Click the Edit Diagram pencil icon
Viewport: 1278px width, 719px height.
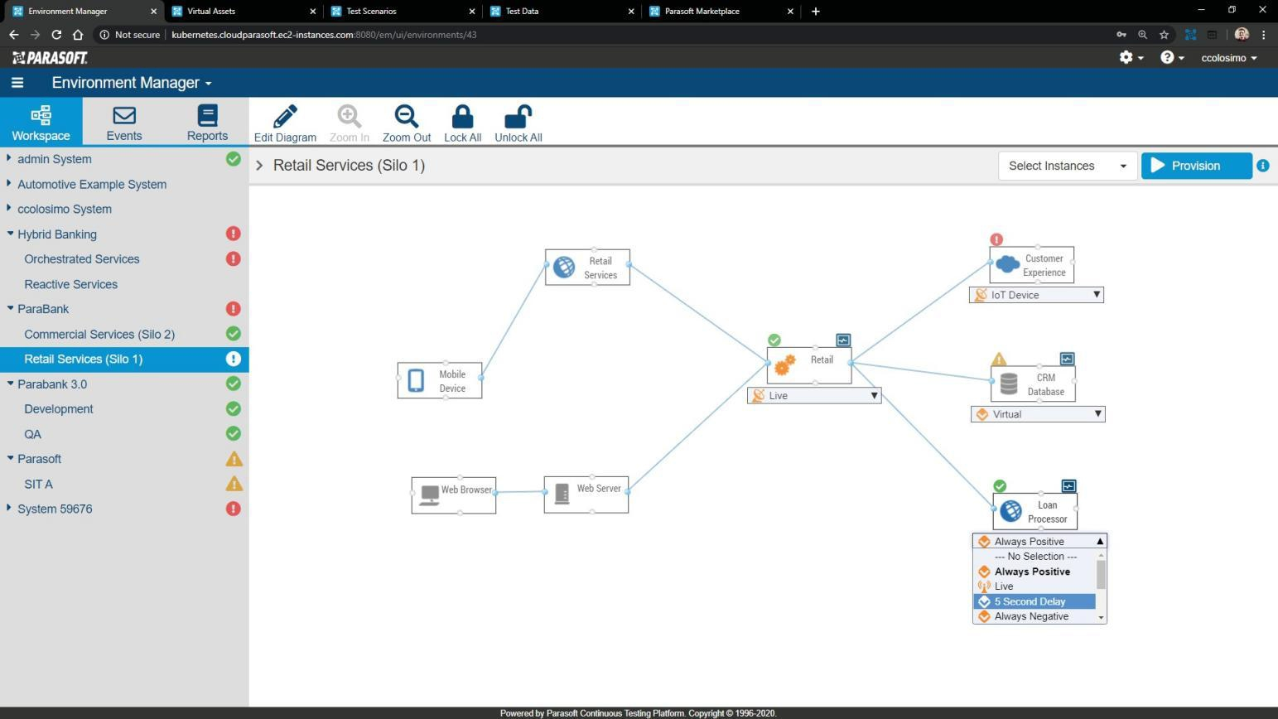[285, 117]
